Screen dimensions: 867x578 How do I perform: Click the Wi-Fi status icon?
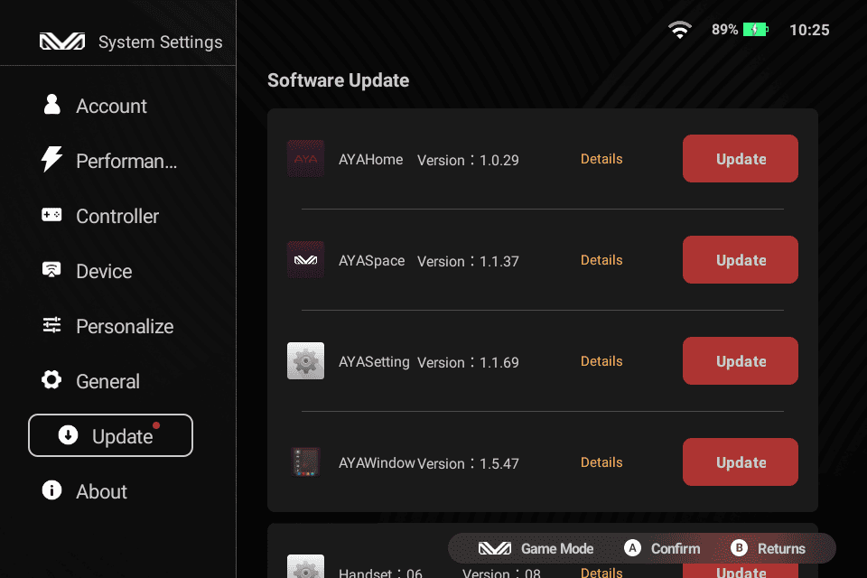click(679, 29)
